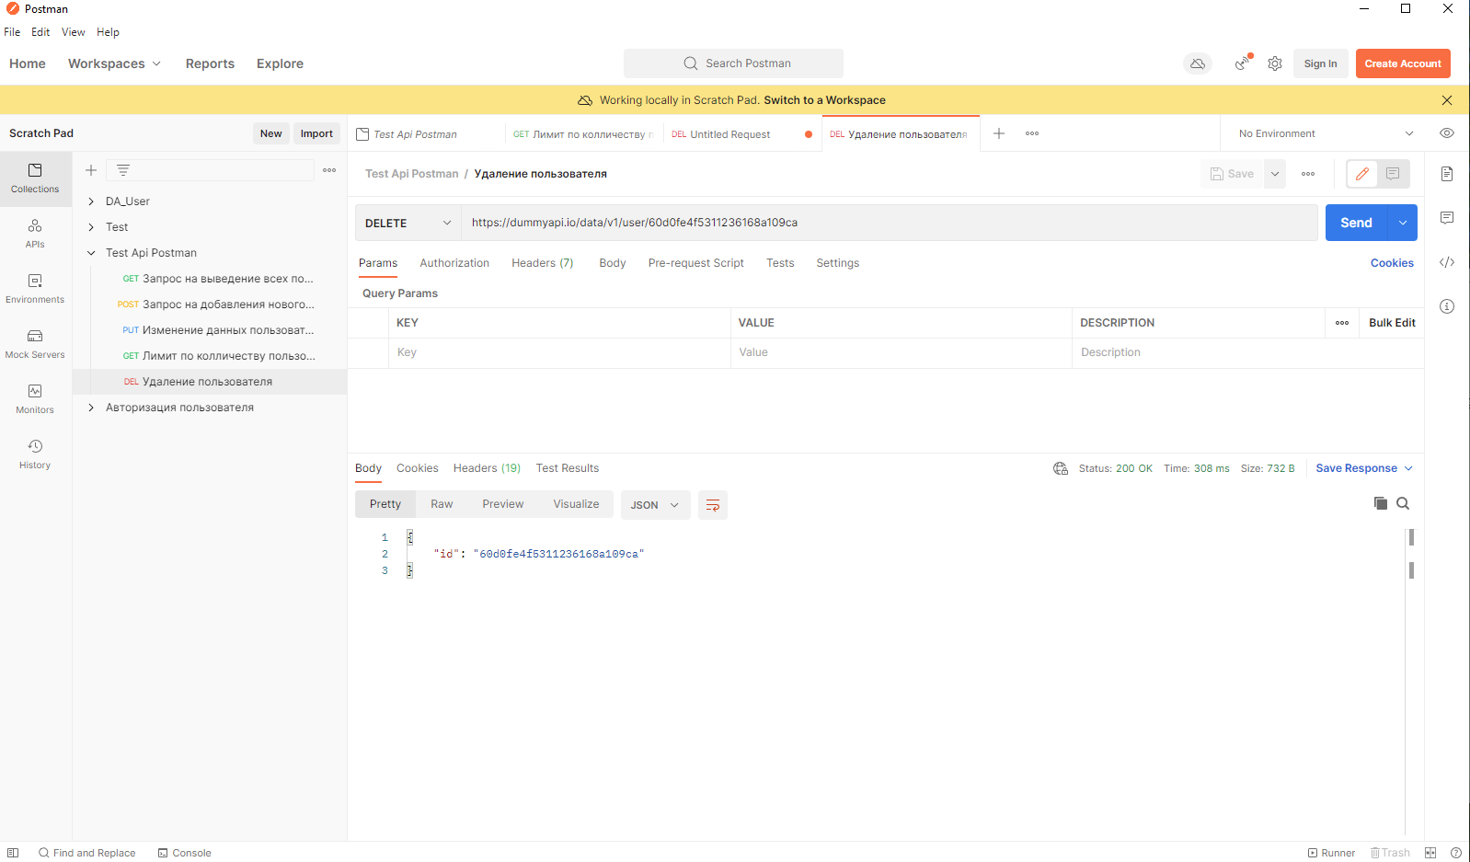The width and height of the screenshot is (1470, 862).
Task: Click the Create Account button
Action: pyautogui.click(x=1403, y=63)
